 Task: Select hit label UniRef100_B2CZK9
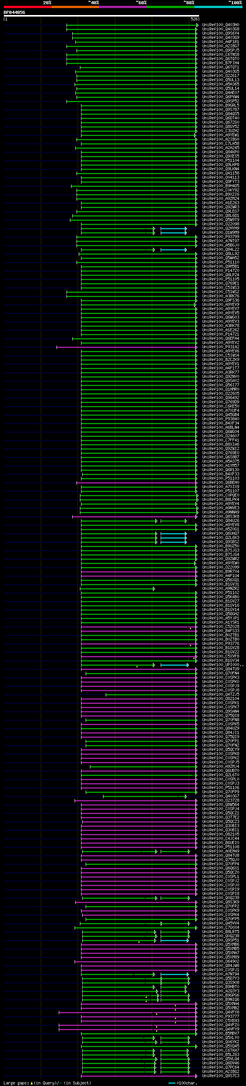[x=221, y=359]
